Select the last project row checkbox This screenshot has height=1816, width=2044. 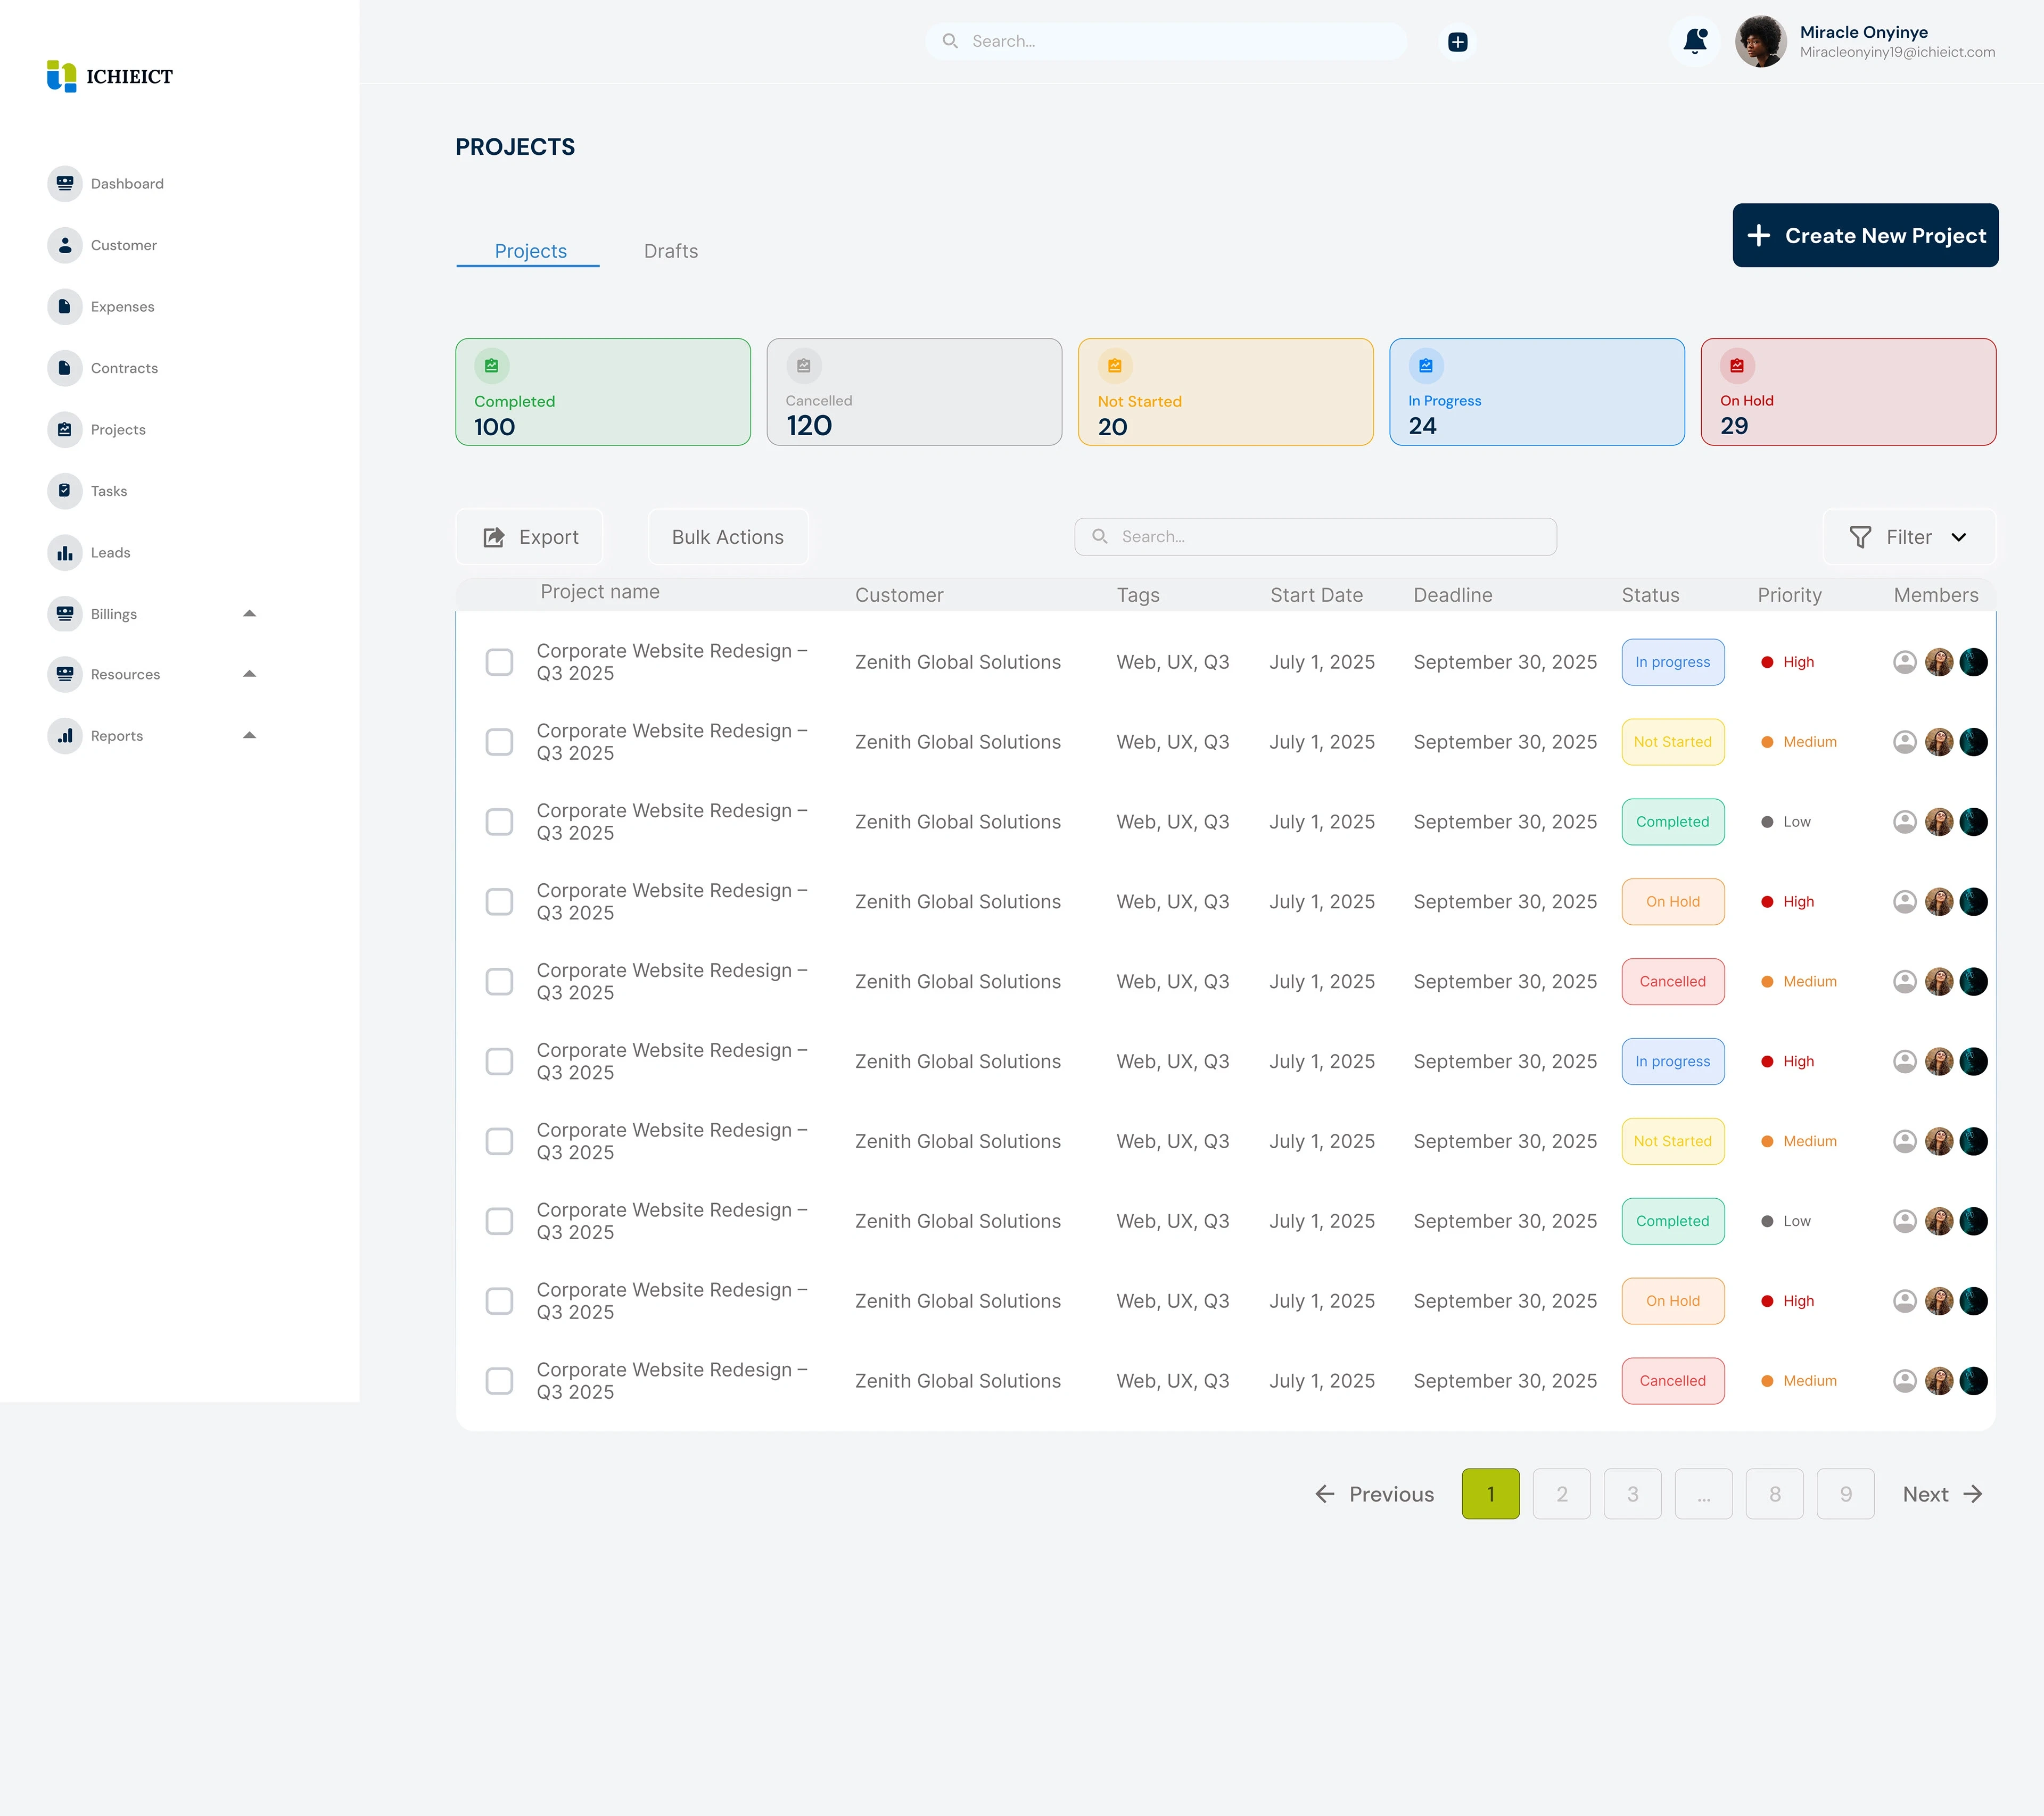point(499,1381)
